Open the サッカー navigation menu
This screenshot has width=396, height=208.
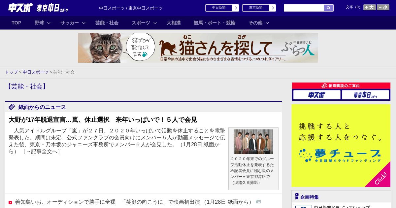click(x=70, y=23)
